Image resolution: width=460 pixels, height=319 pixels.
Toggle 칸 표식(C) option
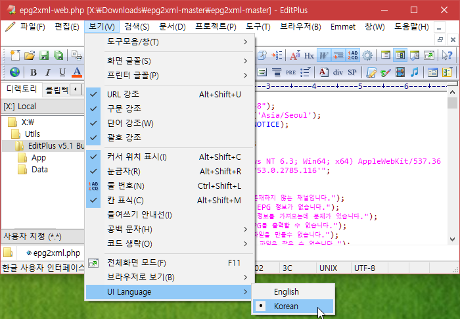(x=170, y=201)
